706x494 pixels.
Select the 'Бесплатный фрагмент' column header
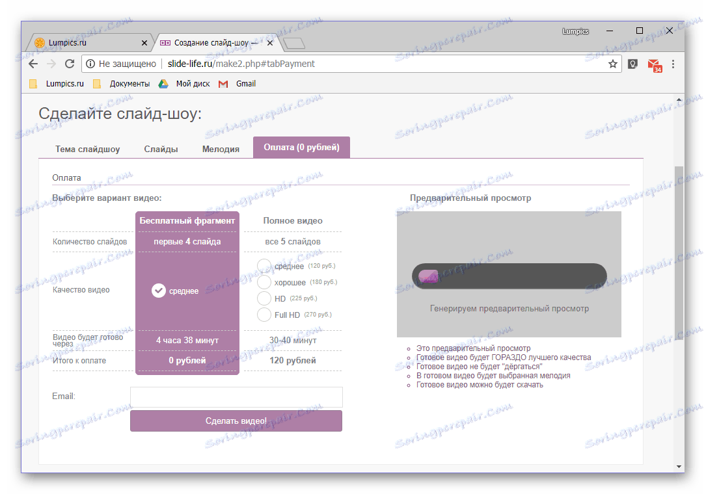(187, 221)
